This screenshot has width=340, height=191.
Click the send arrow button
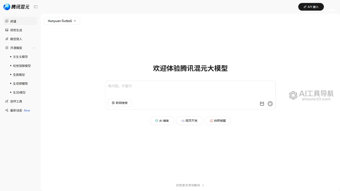(270, 104)
